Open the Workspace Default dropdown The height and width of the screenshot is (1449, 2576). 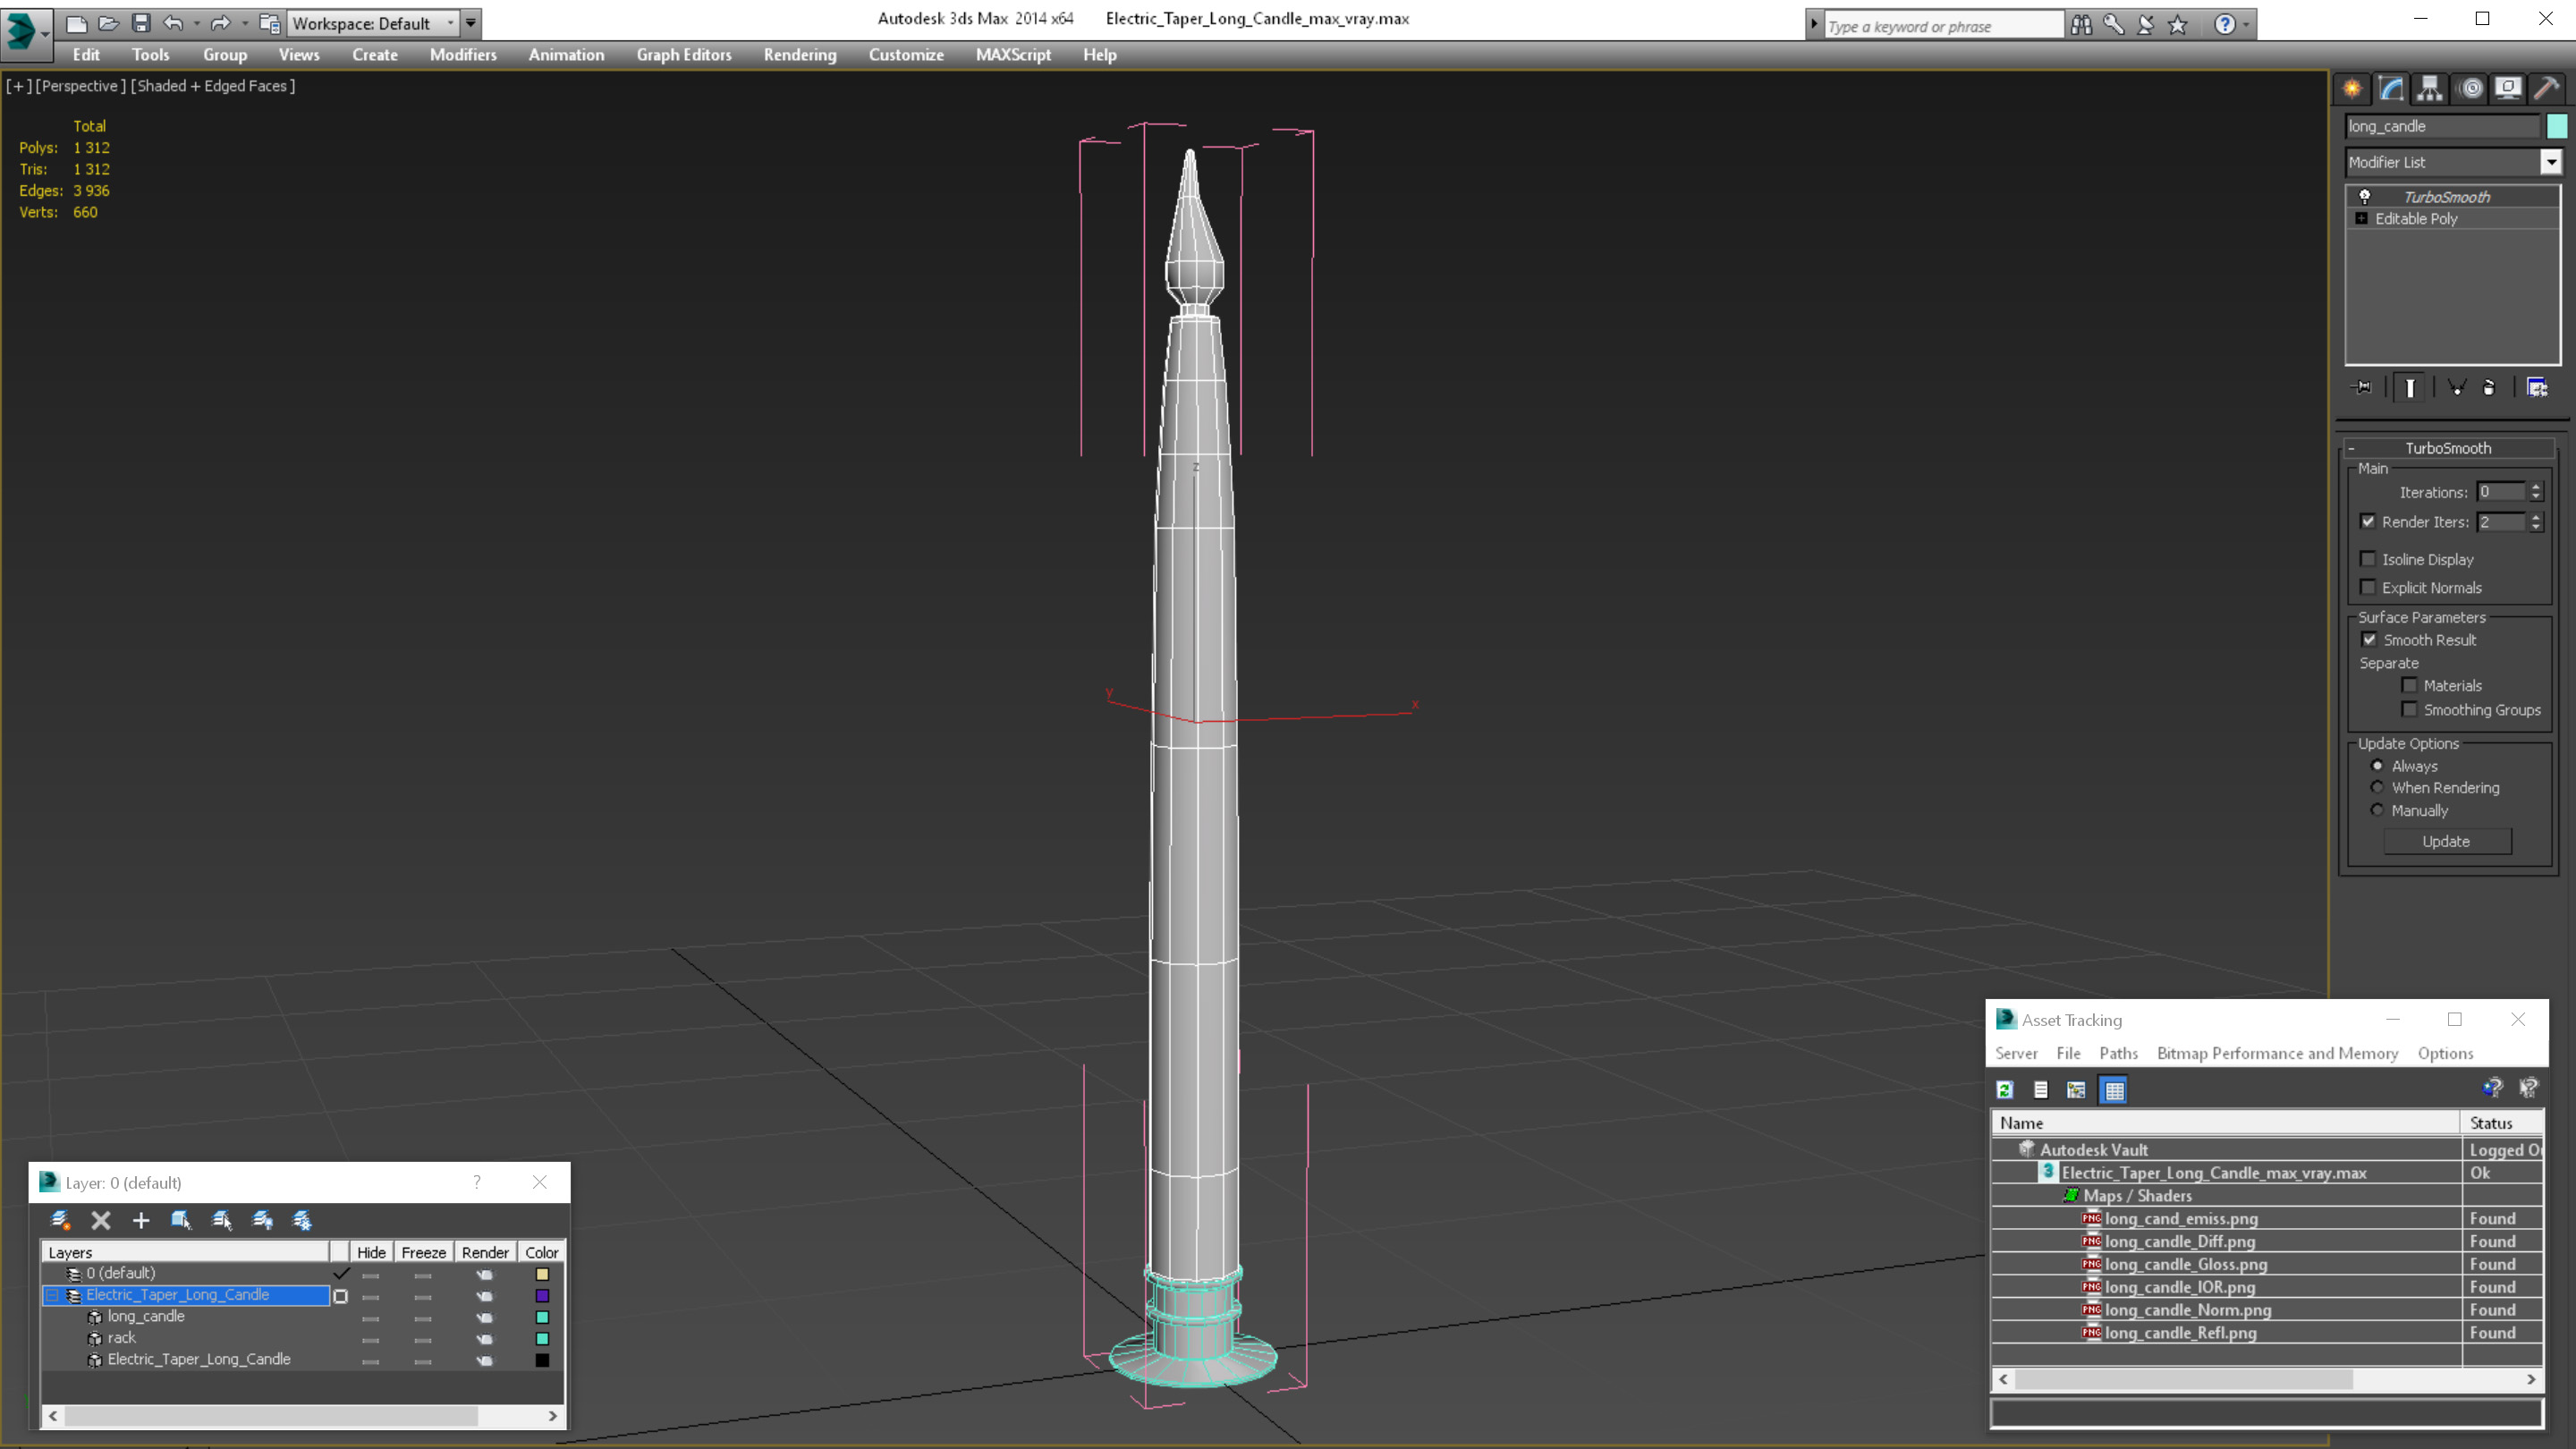pos(451,23)
